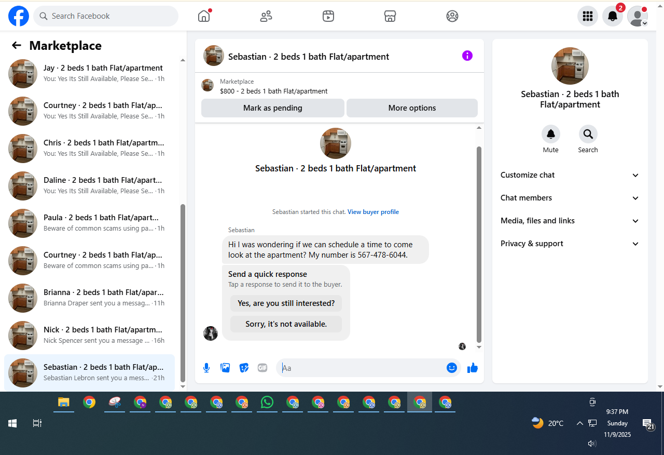Open the Facebook menu grid icon

[x=588, y=16]
